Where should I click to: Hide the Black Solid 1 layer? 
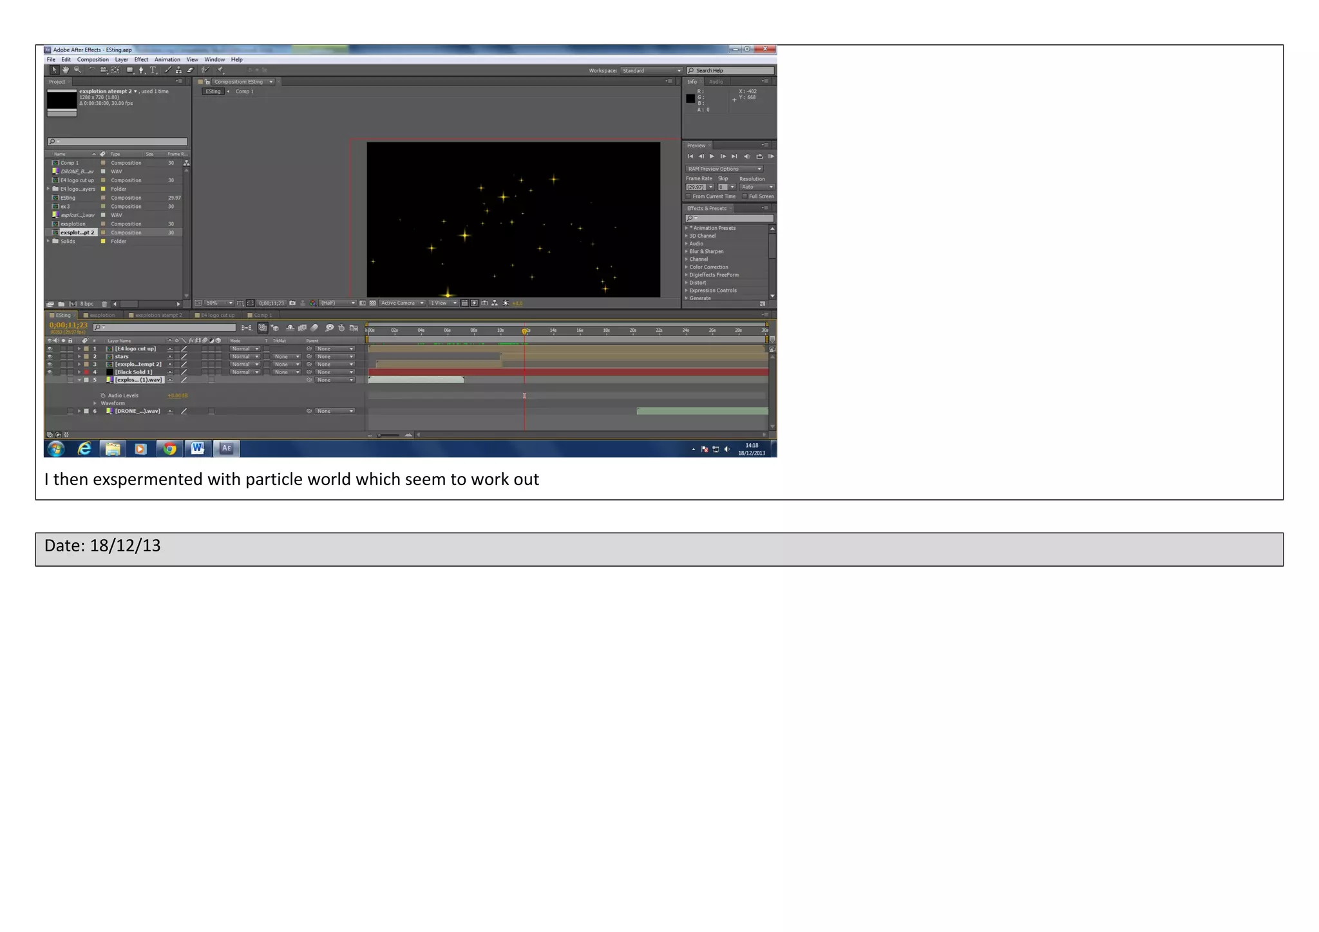[50, 372]
